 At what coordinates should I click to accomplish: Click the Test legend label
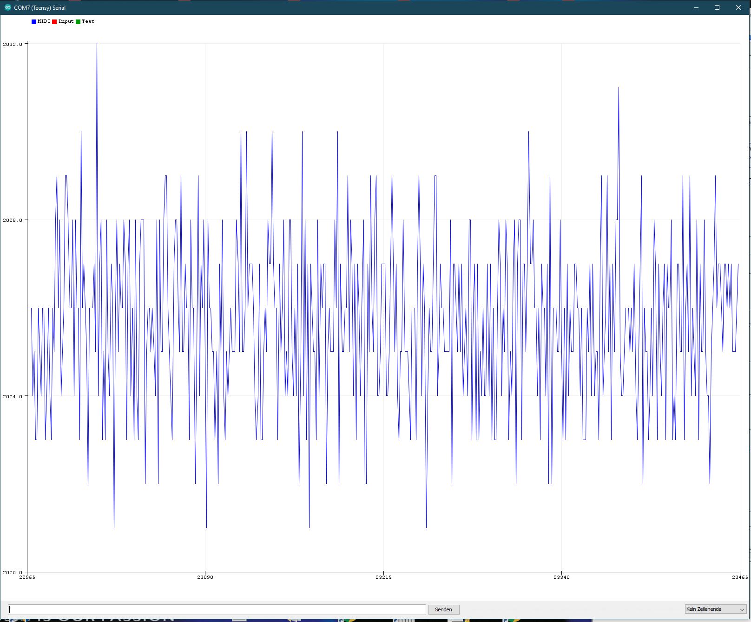88,21
